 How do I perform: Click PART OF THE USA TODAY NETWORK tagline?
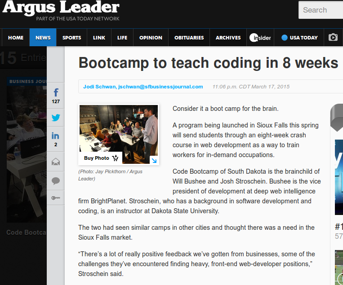[78, 19]
